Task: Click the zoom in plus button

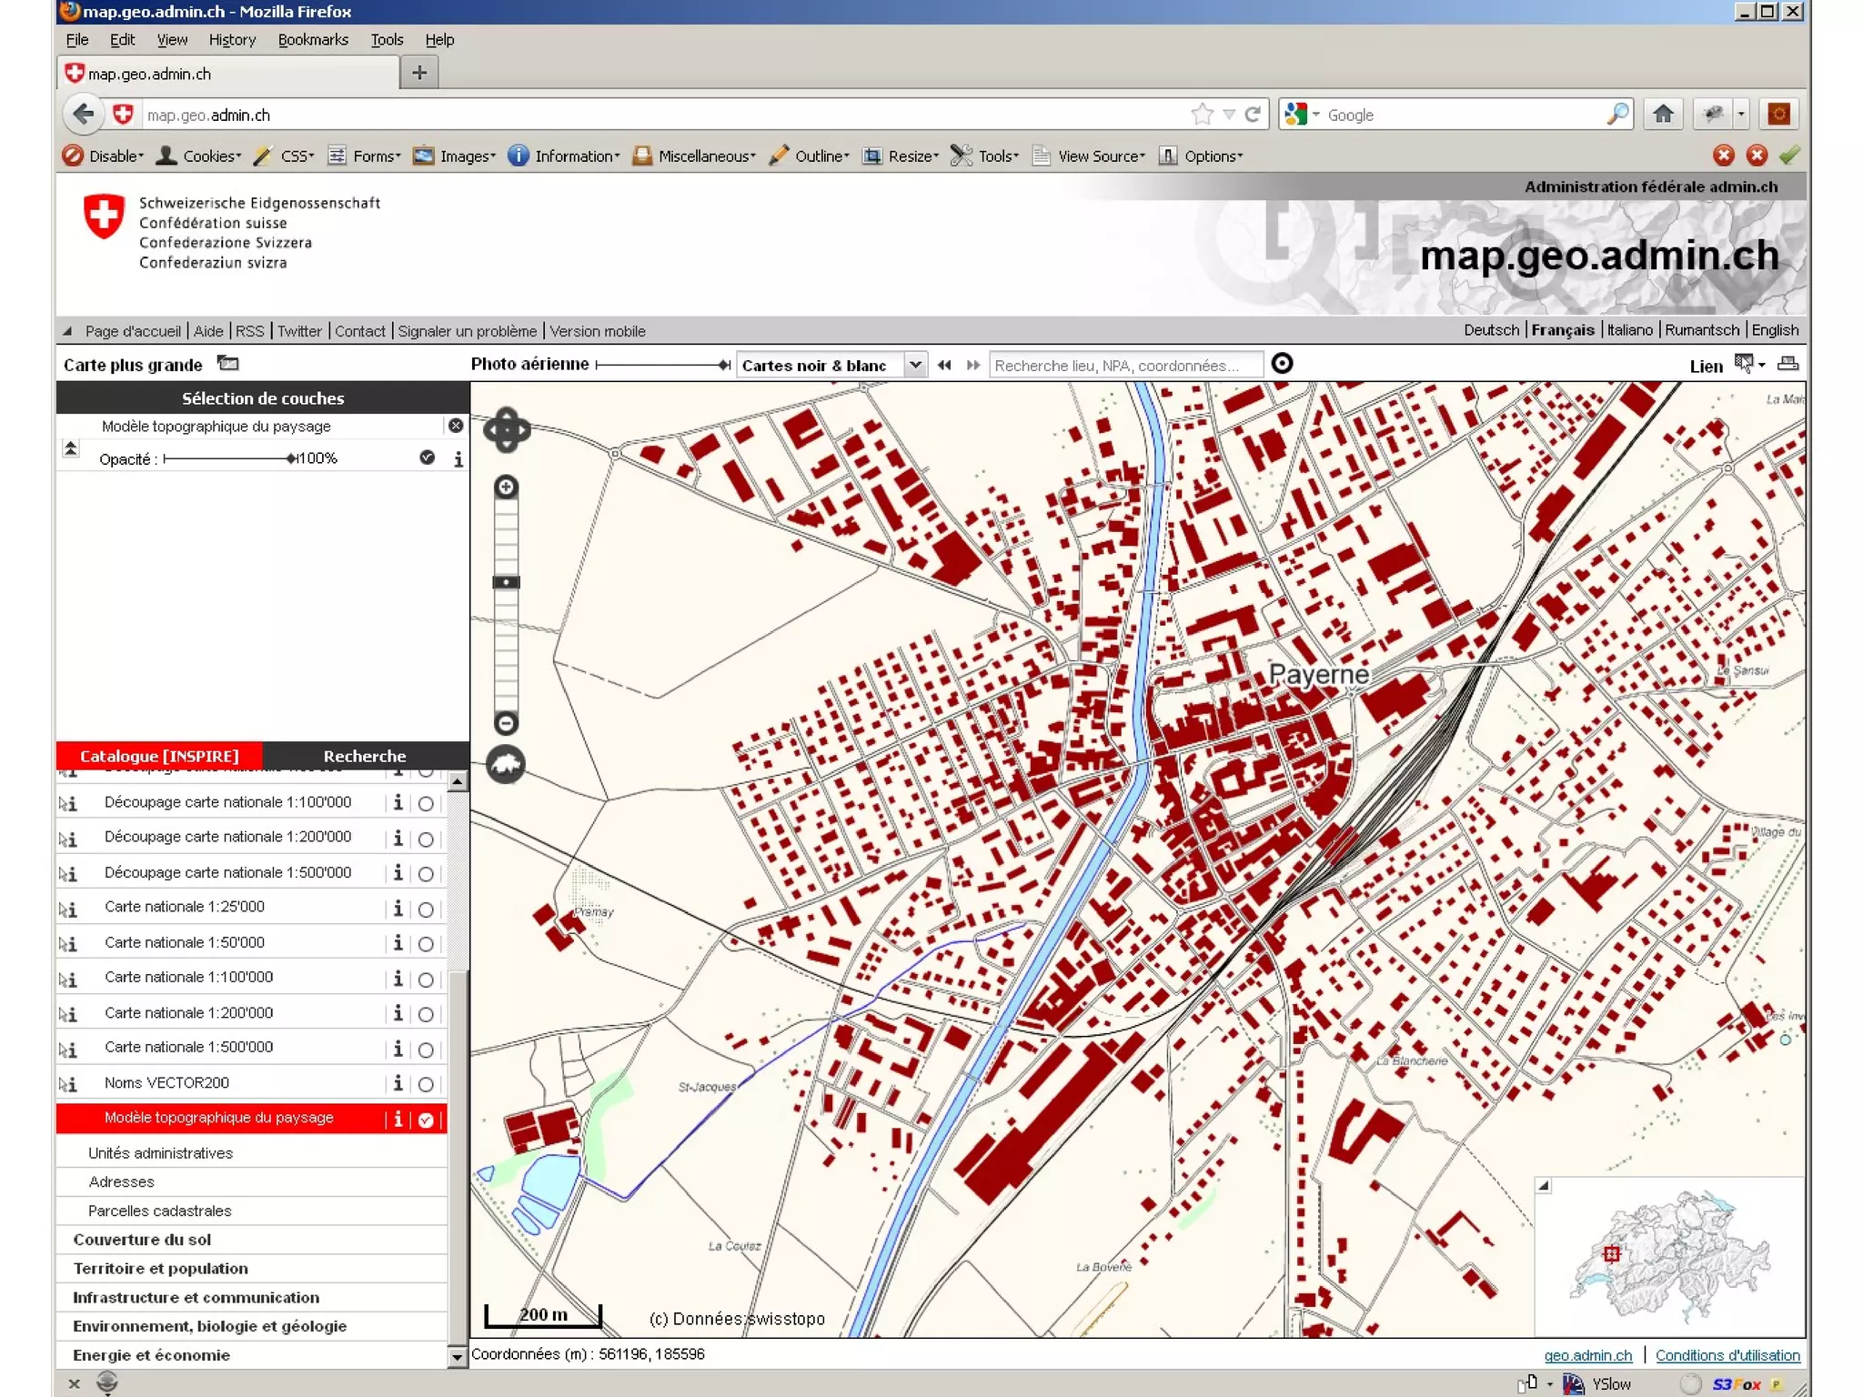Action: coord(506,487)
